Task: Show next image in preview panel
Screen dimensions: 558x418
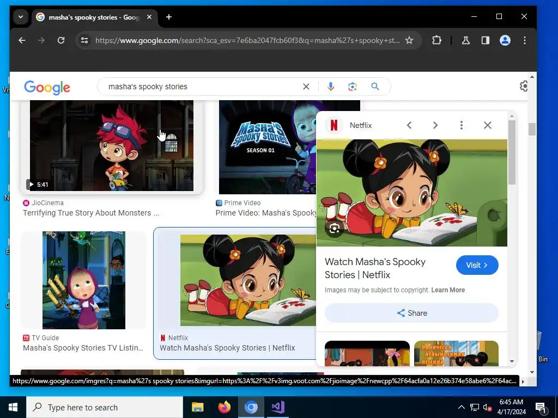Action: tap(435, 125)
